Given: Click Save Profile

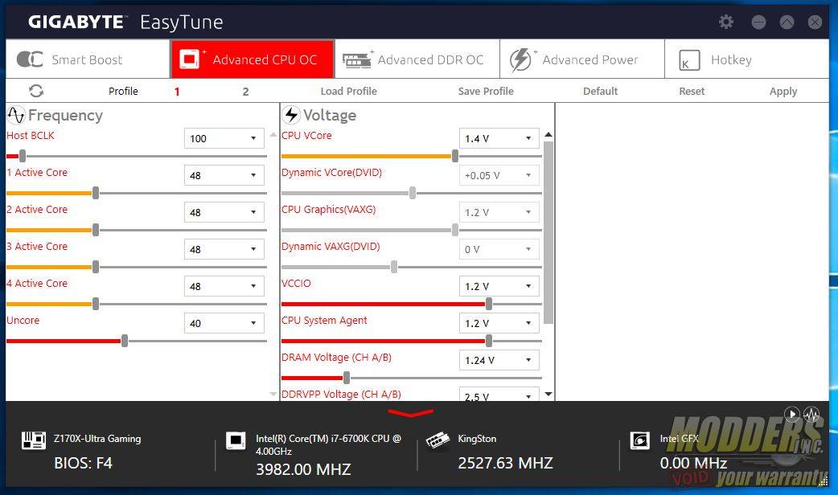Looking at the screenshot, I should click(486, 92).
